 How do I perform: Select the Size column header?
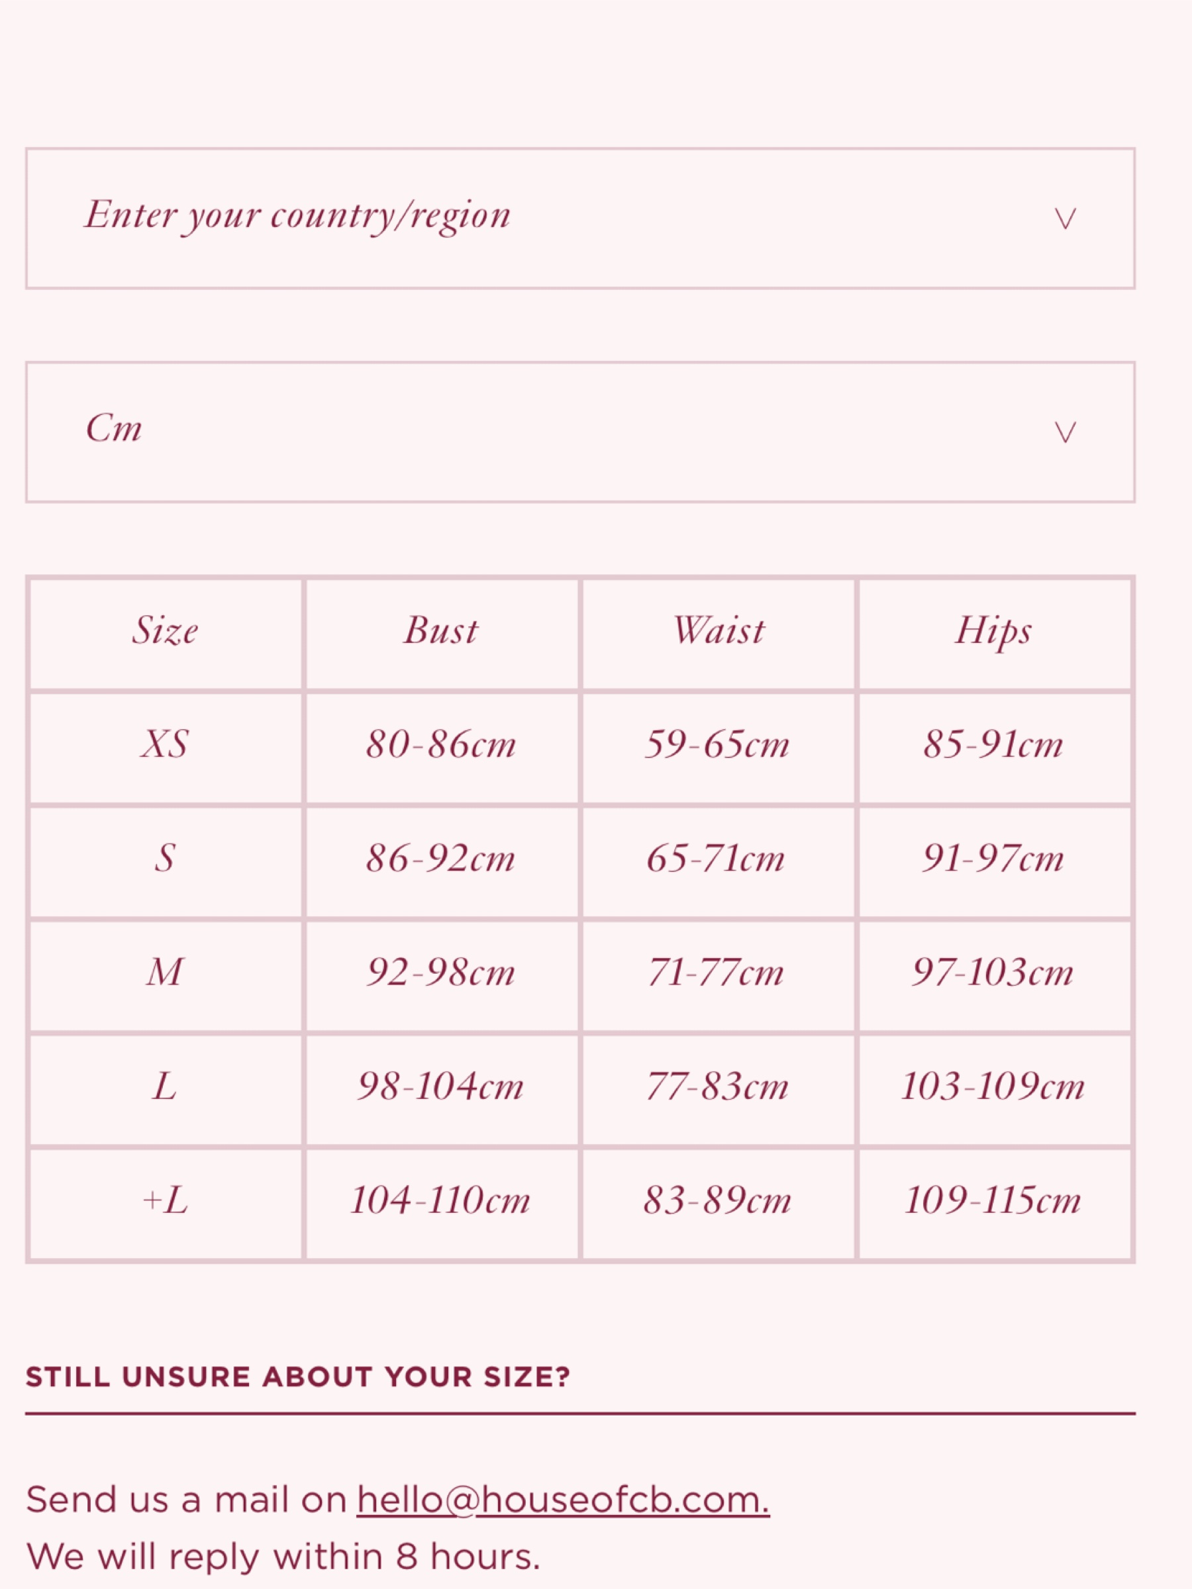pos(166,632)
